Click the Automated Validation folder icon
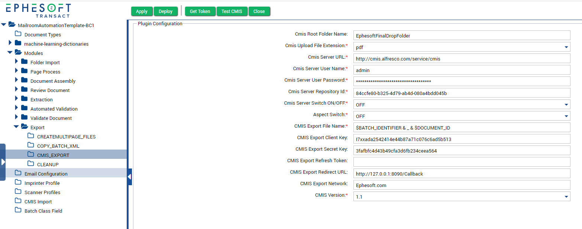 [24, 108]
